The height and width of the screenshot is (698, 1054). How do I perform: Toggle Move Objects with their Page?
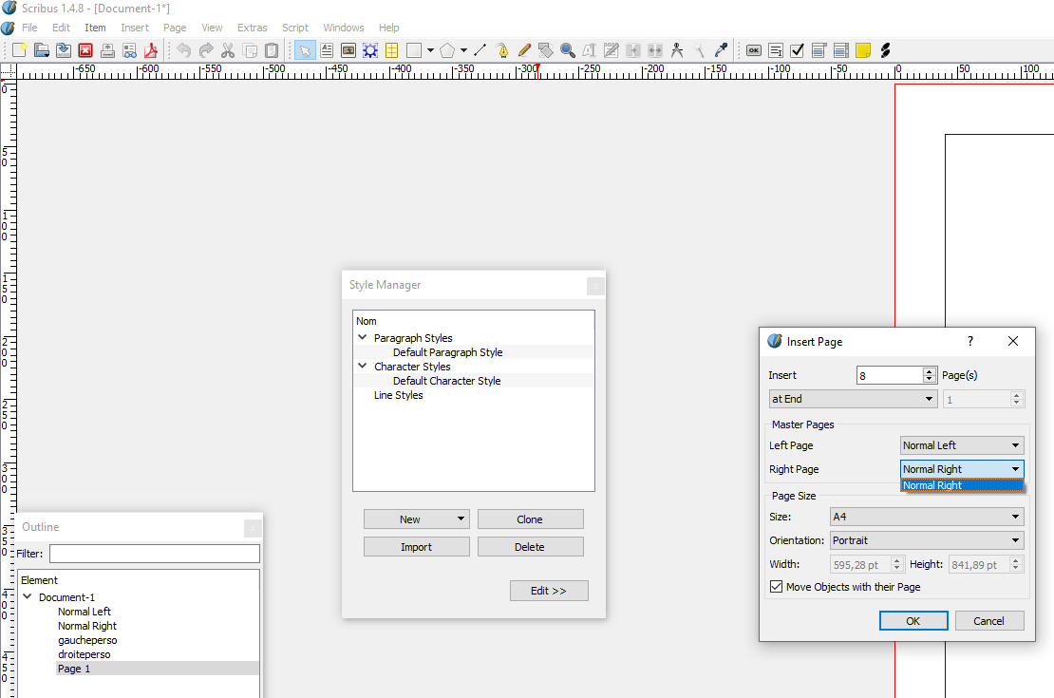click(776, 587)
